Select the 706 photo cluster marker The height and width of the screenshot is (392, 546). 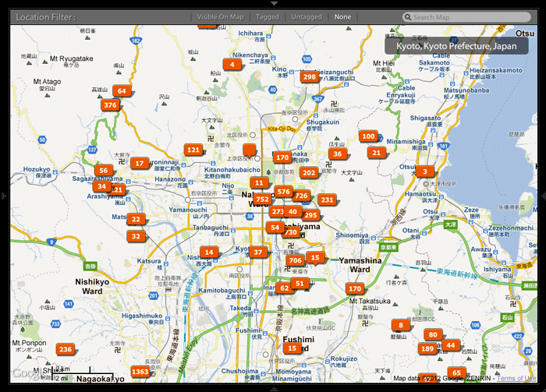coord(296,260)
